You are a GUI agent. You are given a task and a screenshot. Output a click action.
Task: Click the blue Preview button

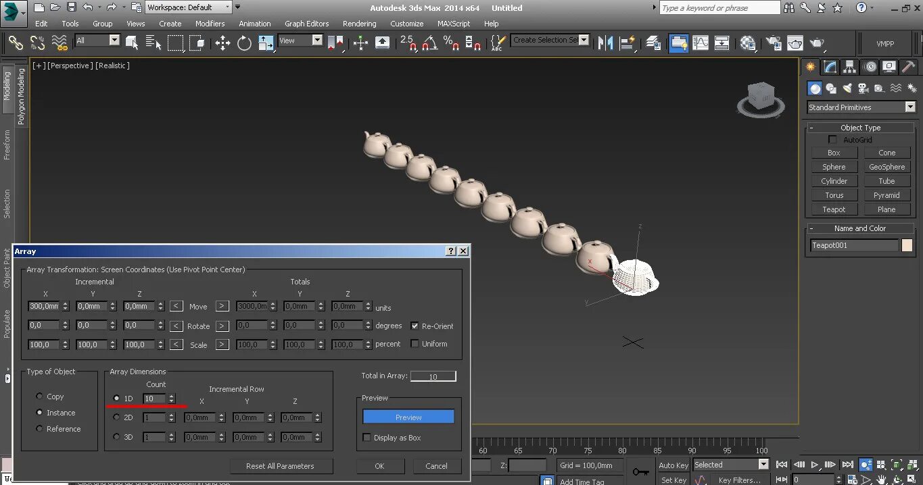pos(408,417)
